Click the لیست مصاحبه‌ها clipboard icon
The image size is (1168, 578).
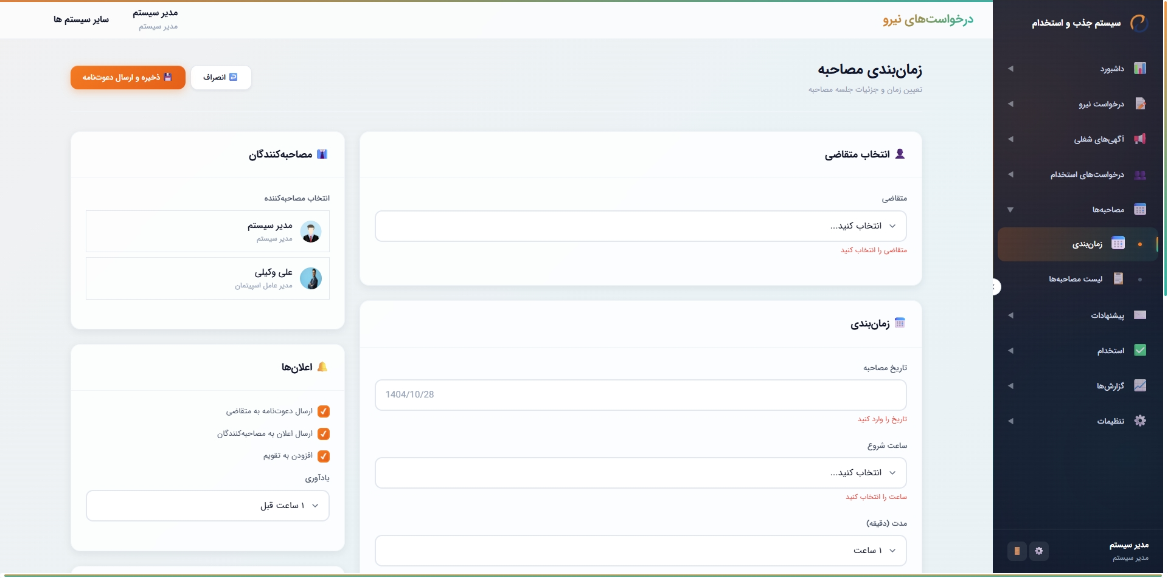click(1118, 279)
